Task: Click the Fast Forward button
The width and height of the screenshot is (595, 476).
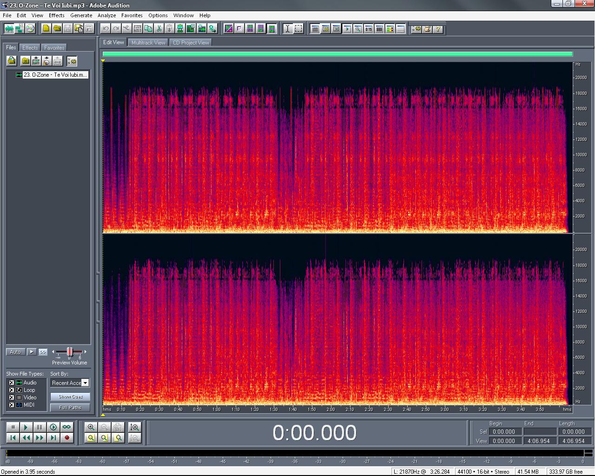Action: (x=40, y=438)
